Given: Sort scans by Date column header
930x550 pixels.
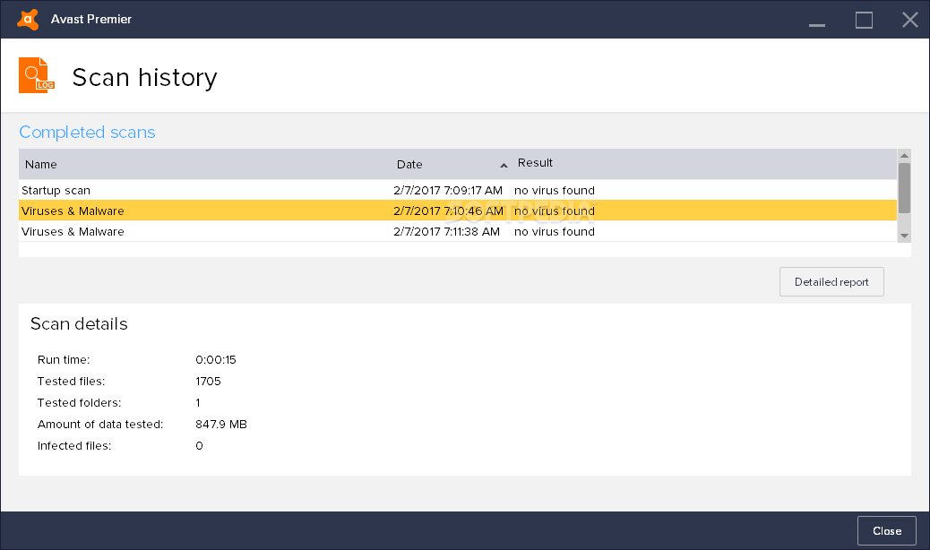Looking at the screenshot, I should point(409,164).
